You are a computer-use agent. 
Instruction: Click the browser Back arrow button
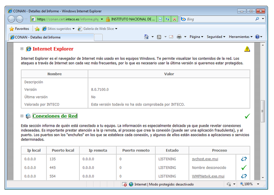click(11, 19)
